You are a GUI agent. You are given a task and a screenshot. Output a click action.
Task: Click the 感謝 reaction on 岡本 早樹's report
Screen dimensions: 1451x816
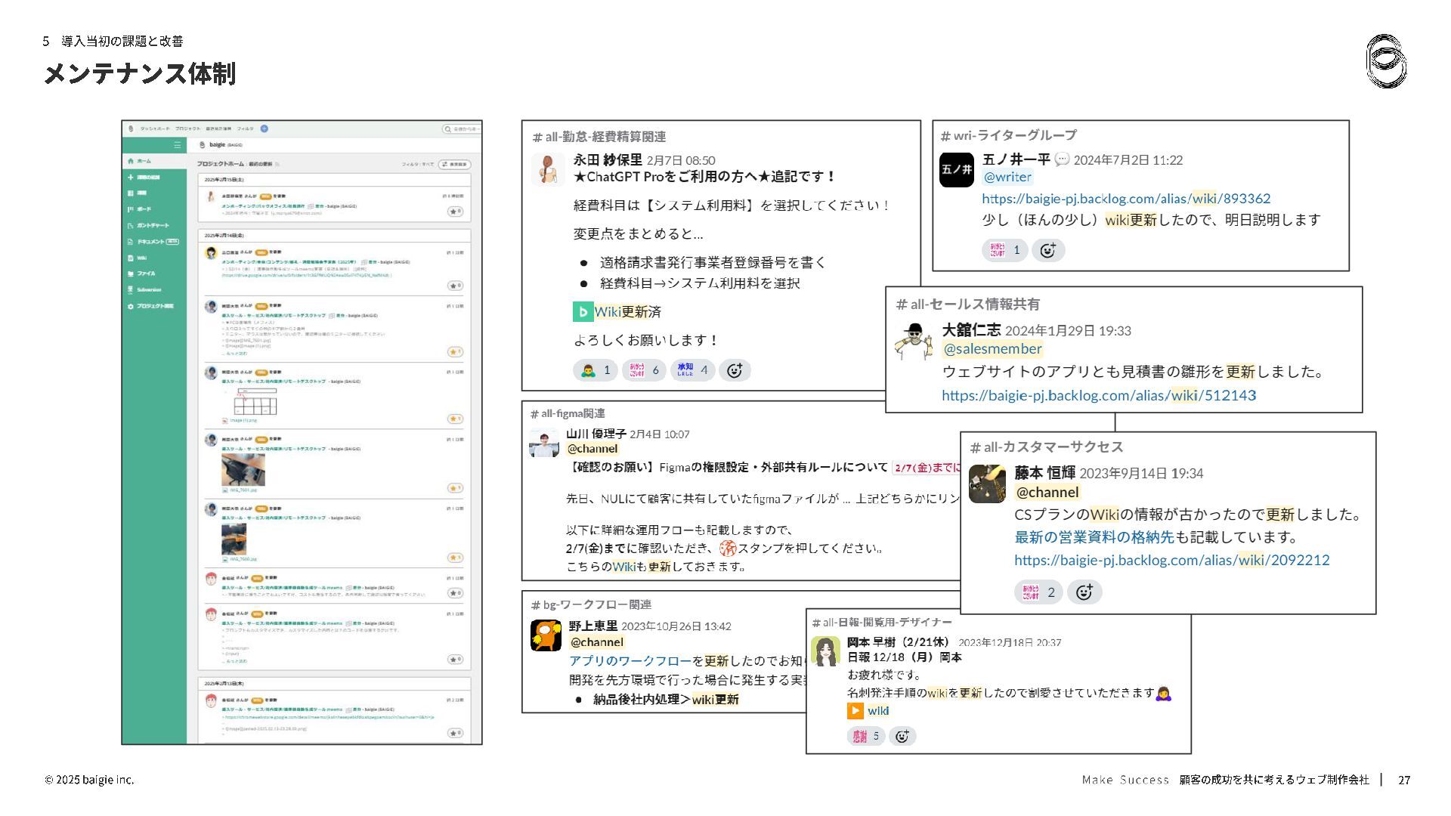[865, 736]
